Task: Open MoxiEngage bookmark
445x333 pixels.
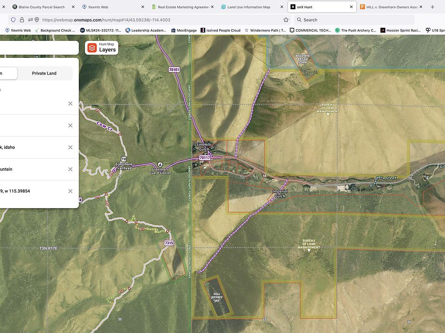Action: pos(184,31)
